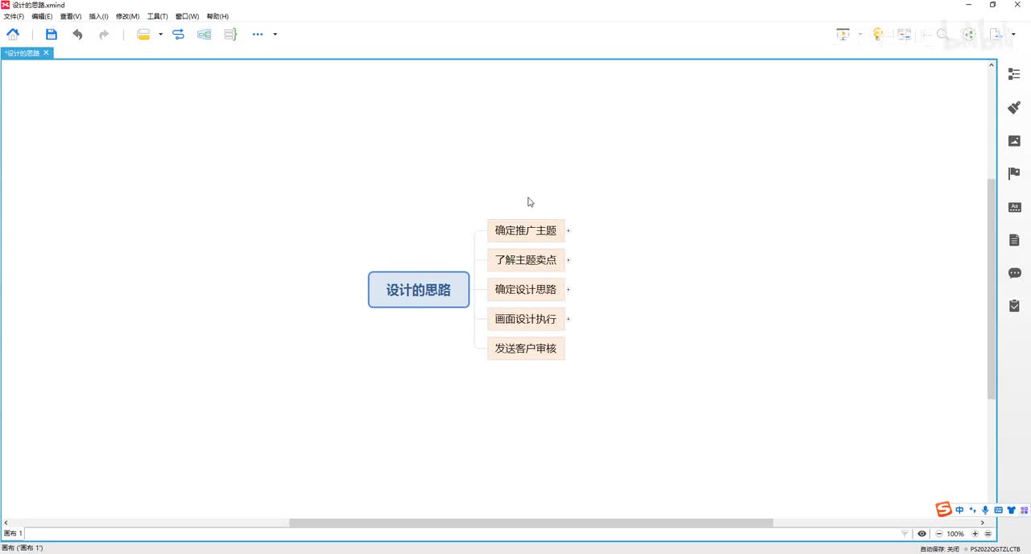The image size is (1031, 554).
Task: Reset zoom with the equals button
Action: [x=988, y=534]
